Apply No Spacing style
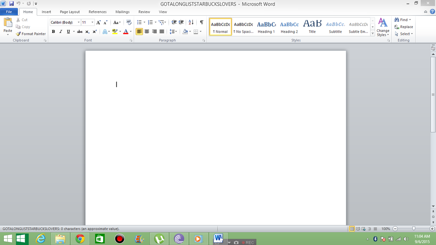Image resolution: width=436 pixels, height=245 pixels. (243, 27)
